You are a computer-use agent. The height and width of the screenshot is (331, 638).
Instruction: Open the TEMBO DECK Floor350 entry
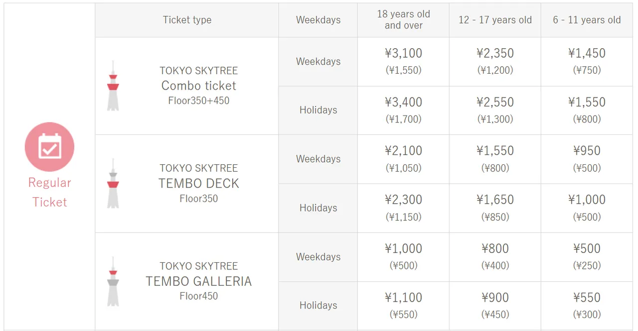point(199,183)
